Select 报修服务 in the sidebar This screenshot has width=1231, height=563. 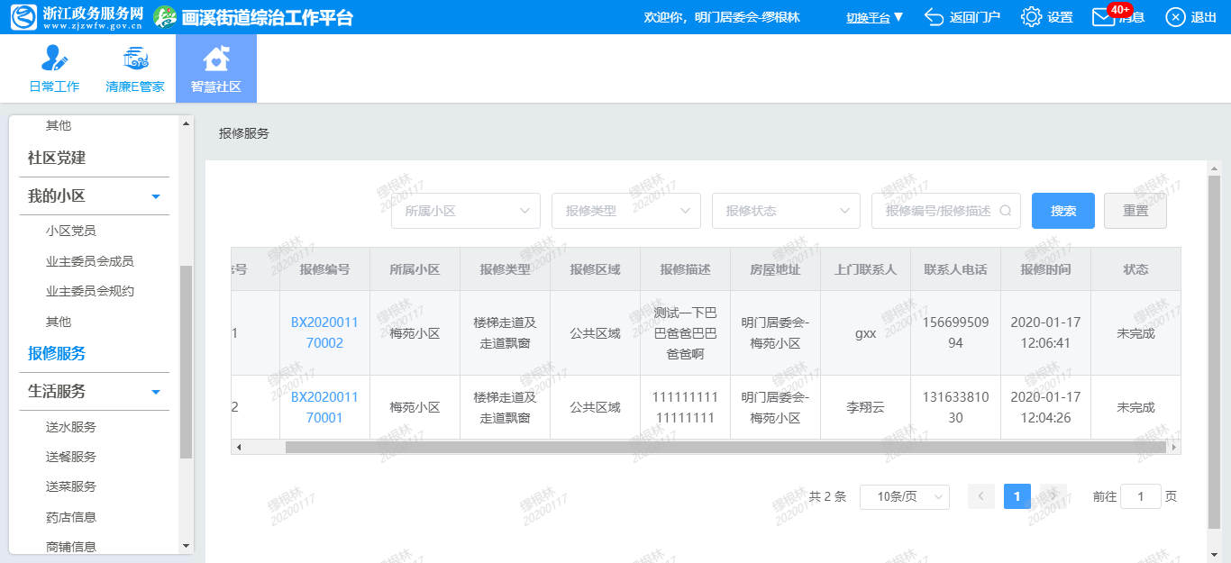pos(57,353)
